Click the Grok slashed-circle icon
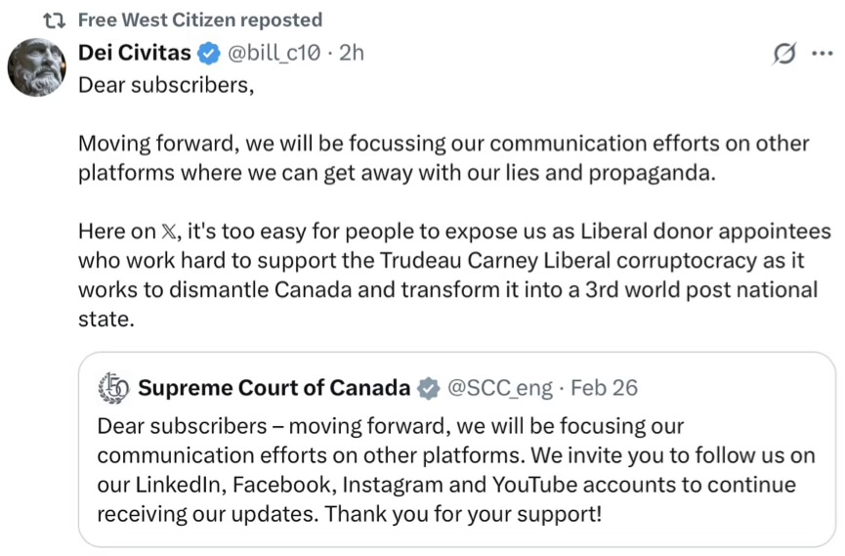Image resolution: width=845 pixels, height=556 pixels. pos(782,54)
